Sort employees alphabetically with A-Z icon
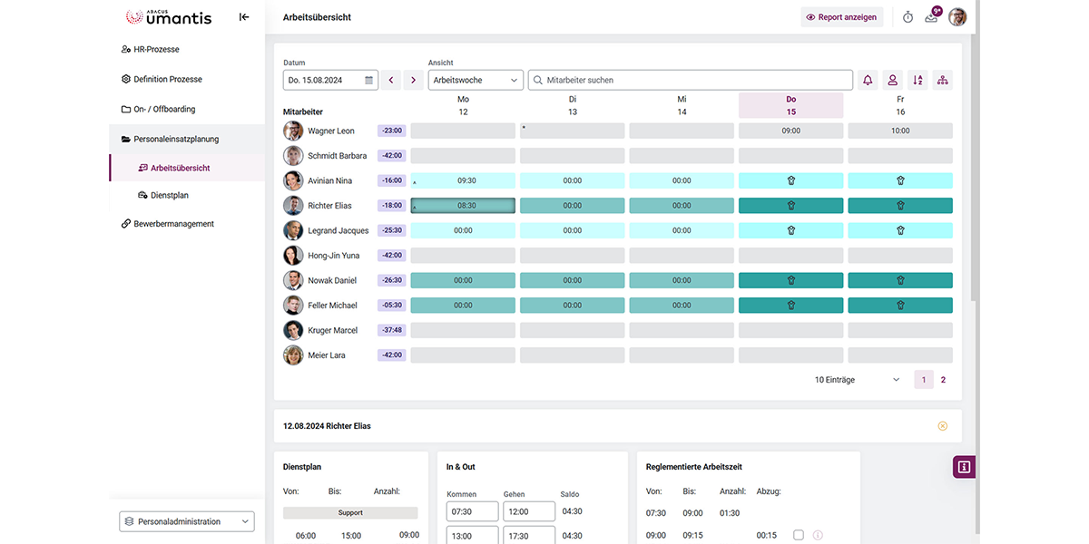1089x544 pixels. [x=917, y=80]
